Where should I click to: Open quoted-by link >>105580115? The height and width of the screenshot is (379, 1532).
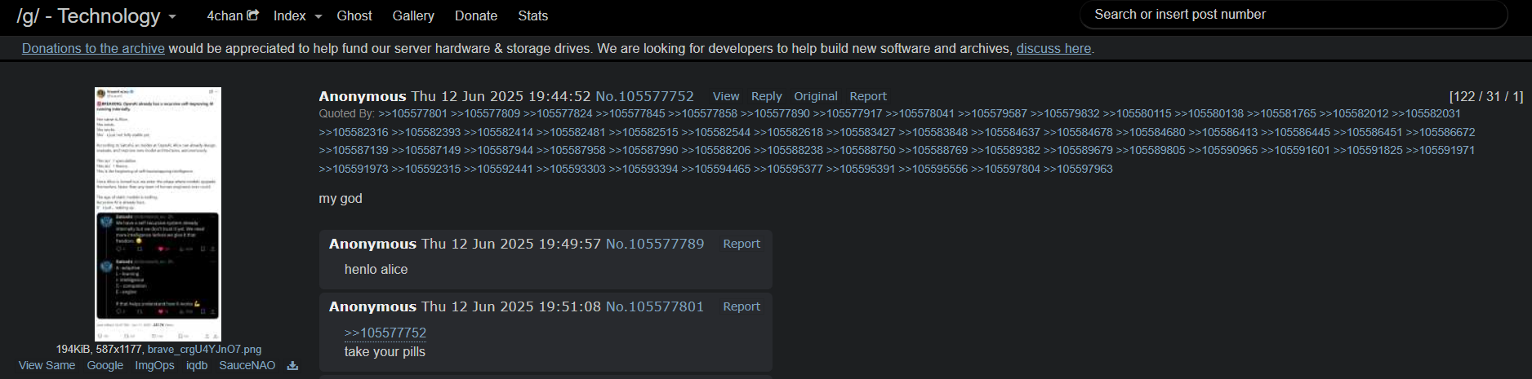tap(1137, 113)
